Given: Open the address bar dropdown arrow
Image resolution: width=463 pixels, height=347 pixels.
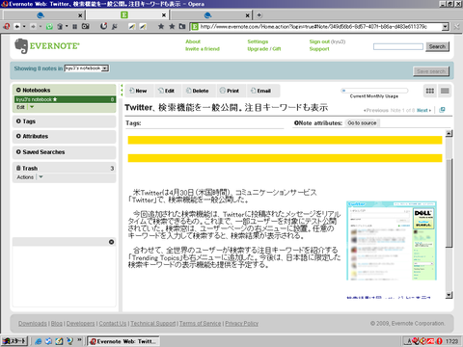Looking at the screenshot, I should [445, 27].
